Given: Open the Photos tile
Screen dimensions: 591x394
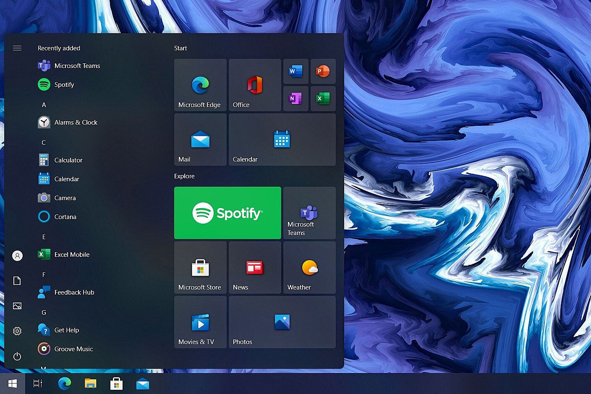Looking at the screenshot, I should click(282, 322).
